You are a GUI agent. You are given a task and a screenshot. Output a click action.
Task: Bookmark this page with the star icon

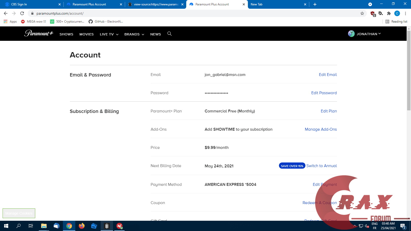362,13
